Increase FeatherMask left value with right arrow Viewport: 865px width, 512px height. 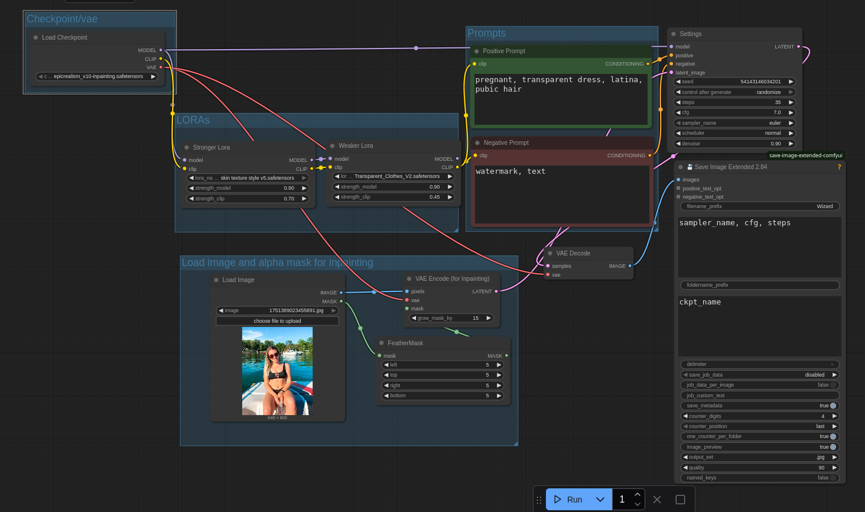click(499, 365)
